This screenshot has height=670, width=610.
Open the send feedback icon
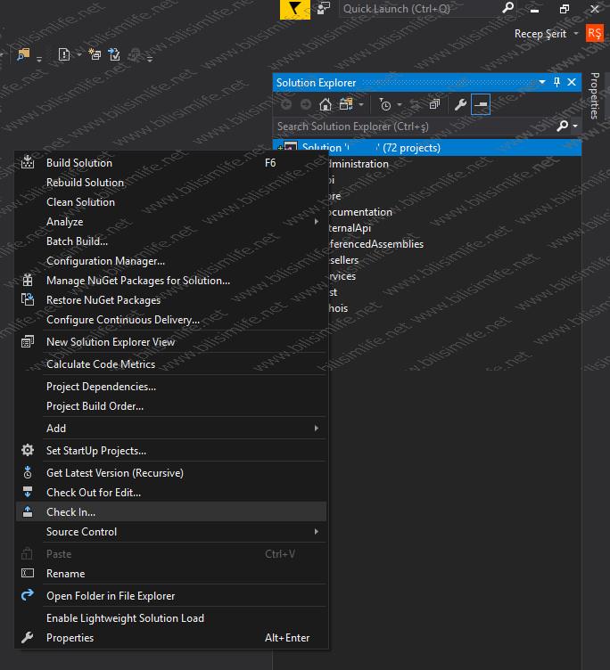coord(324,8)
